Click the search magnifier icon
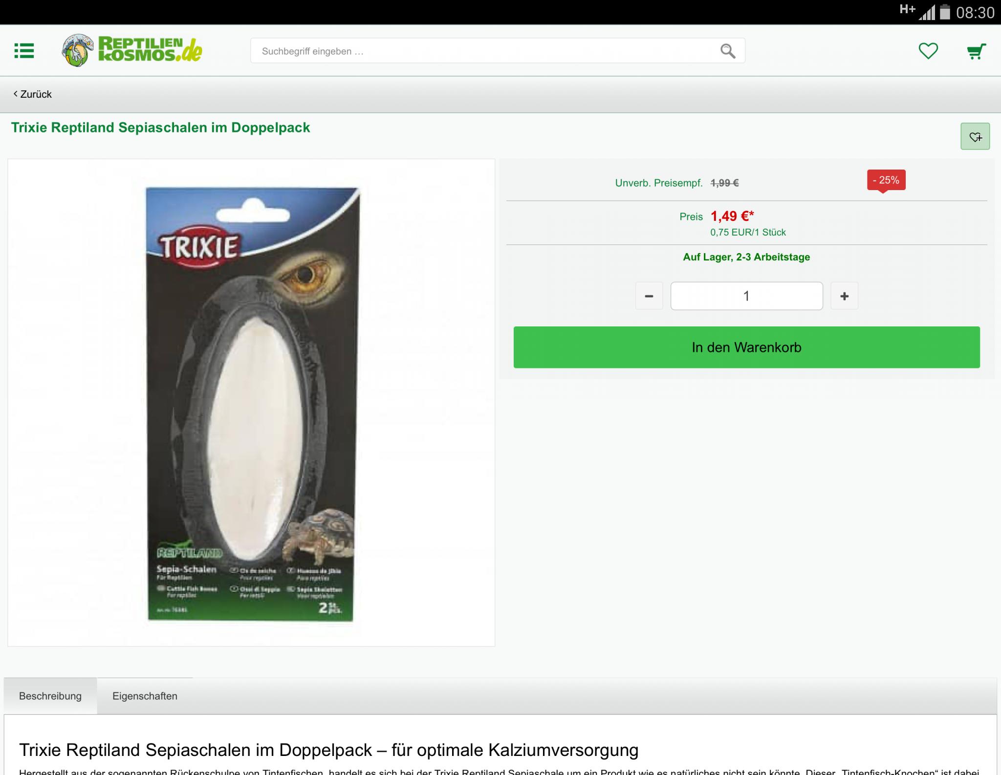Screen dimensions: 1001x775 point(728,51)
